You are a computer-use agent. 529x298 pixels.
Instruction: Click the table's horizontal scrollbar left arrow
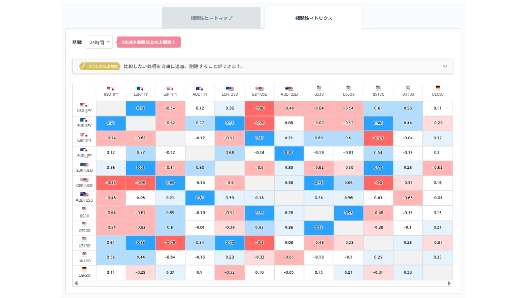click(x=76, y=284)
